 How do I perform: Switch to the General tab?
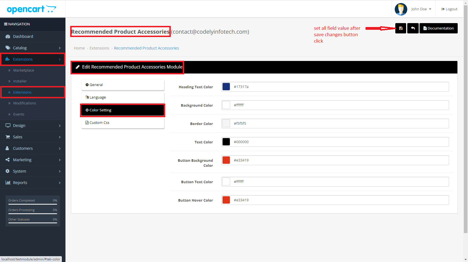123,85
